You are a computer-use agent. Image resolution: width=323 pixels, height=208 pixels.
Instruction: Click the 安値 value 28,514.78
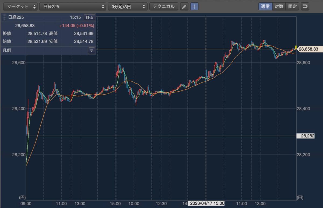pyautogui.click(x=83, y=41)
